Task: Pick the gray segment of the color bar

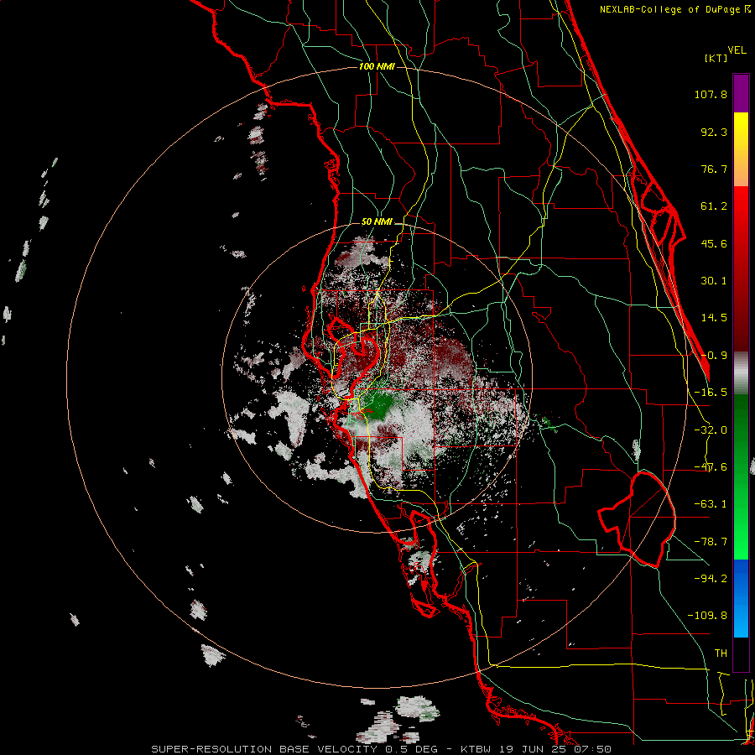Action: click(741, 372)
